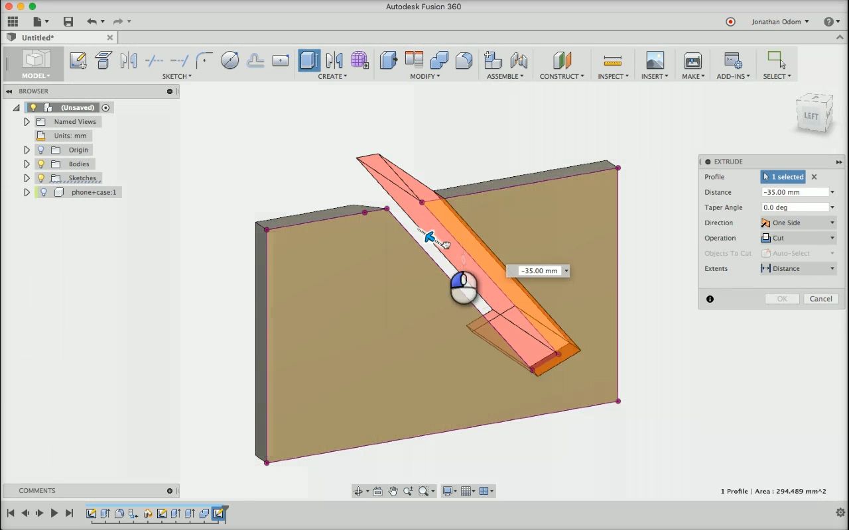Expand the Sketches folder in the browser

pos(27,178)
